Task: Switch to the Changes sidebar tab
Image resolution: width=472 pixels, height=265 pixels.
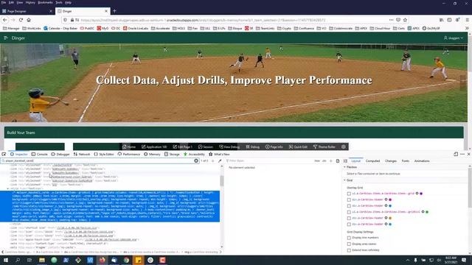Action: point(391,161)
